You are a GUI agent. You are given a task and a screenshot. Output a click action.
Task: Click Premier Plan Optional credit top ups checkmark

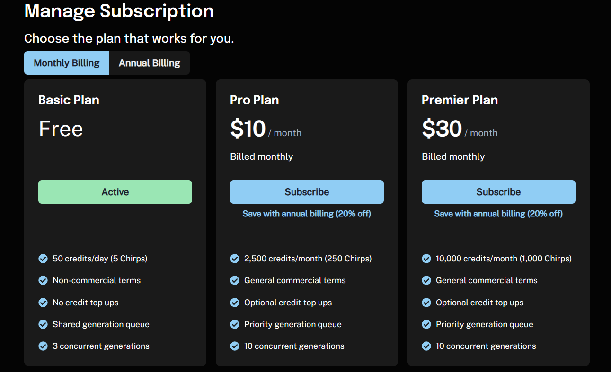point(426,303)
